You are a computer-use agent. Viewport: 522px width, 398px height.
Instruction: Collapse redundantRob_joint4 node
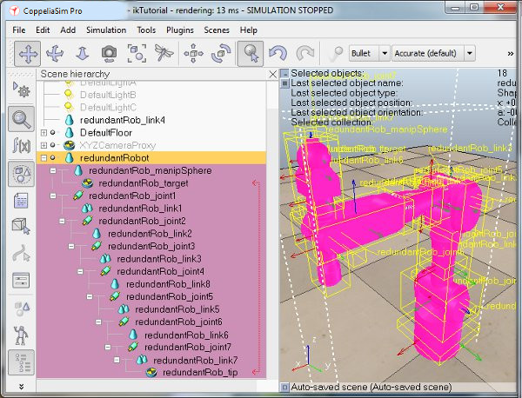[x=80, y=271]
